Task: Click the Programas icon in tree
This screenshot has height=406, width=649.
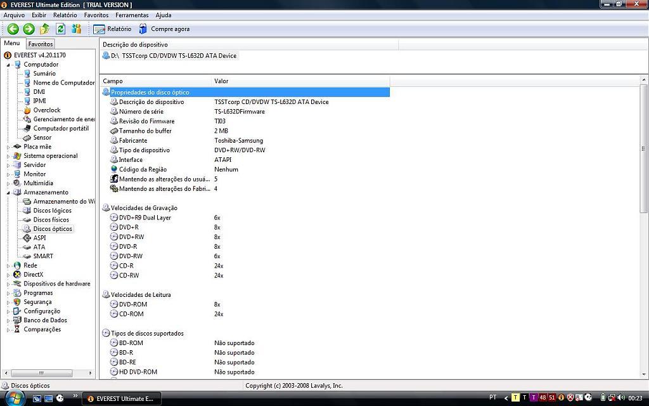Action: point(17,293)
